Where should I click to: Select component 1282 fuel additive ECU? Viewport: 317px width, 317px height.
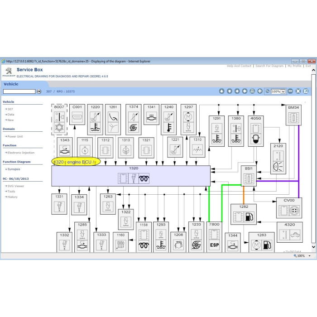pos(244,214)
